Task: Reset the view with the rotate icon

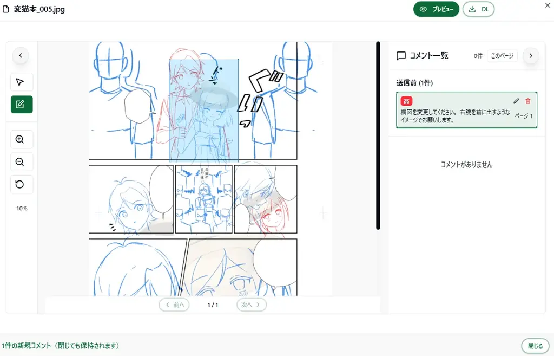Action: 21,184
